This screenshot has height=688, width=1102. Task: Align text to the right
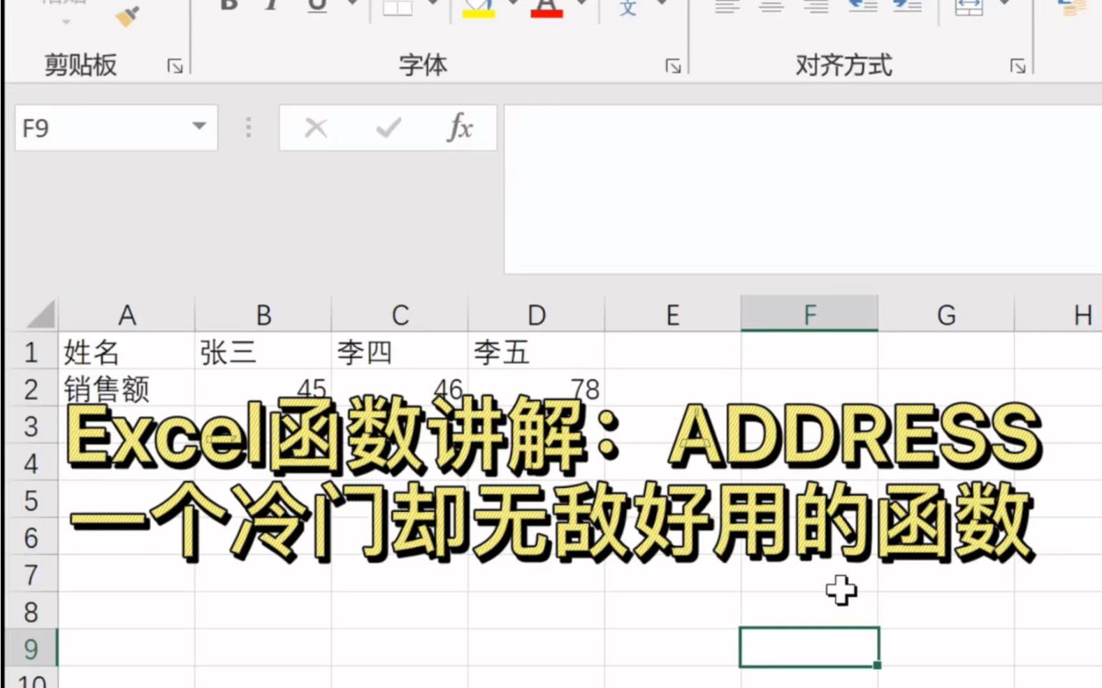[x=815, y=6]
